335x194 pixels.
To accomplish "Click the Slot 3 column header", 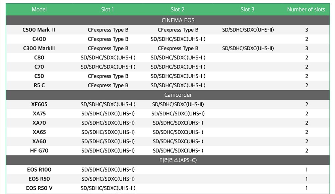I will pos(247,9).
